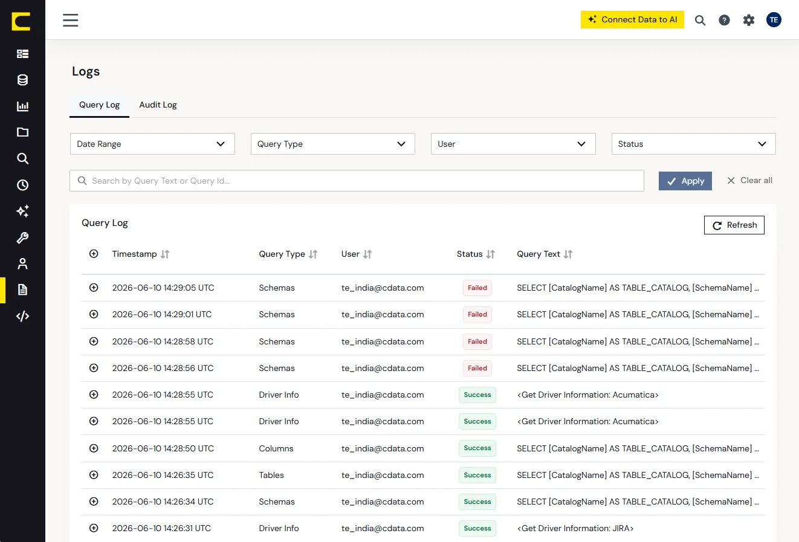Clear all filters
Image resolution: width=799 pixels, height=542 pixels.
coord(749,180)
